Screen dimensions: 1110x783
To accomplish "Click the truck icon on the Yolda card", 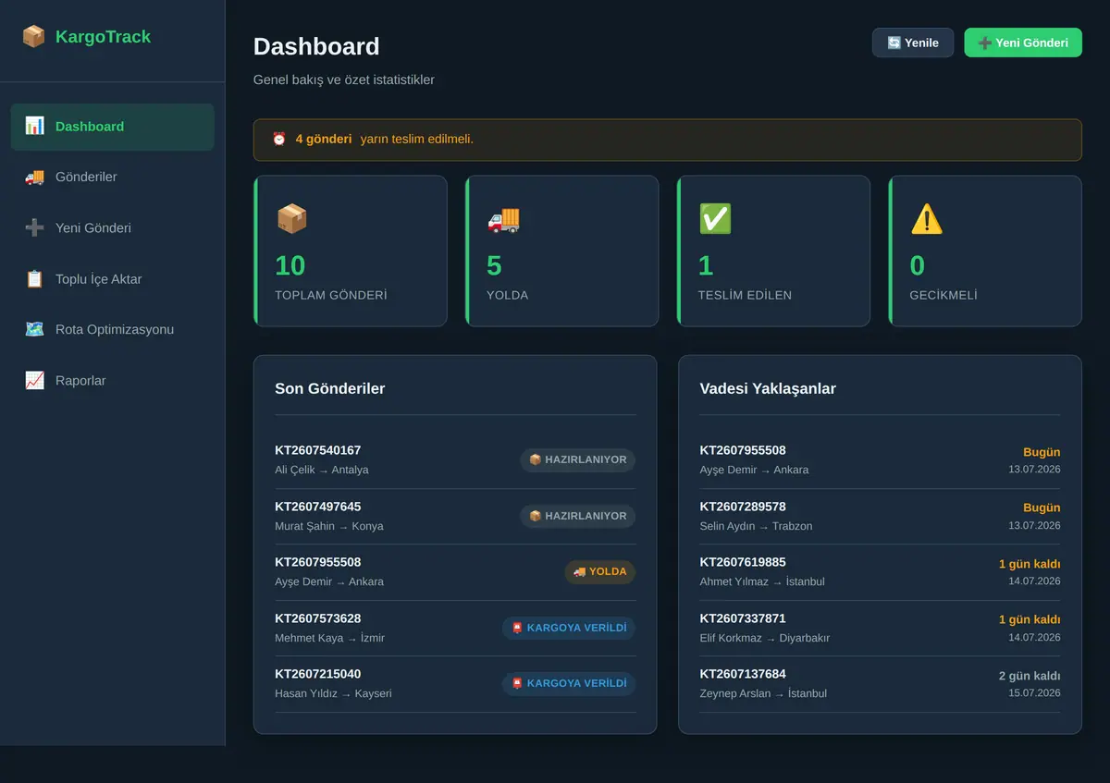I will pos(503,219).
